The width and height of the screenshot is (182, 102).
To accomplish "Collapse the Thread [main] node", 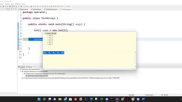I will 22,74.
